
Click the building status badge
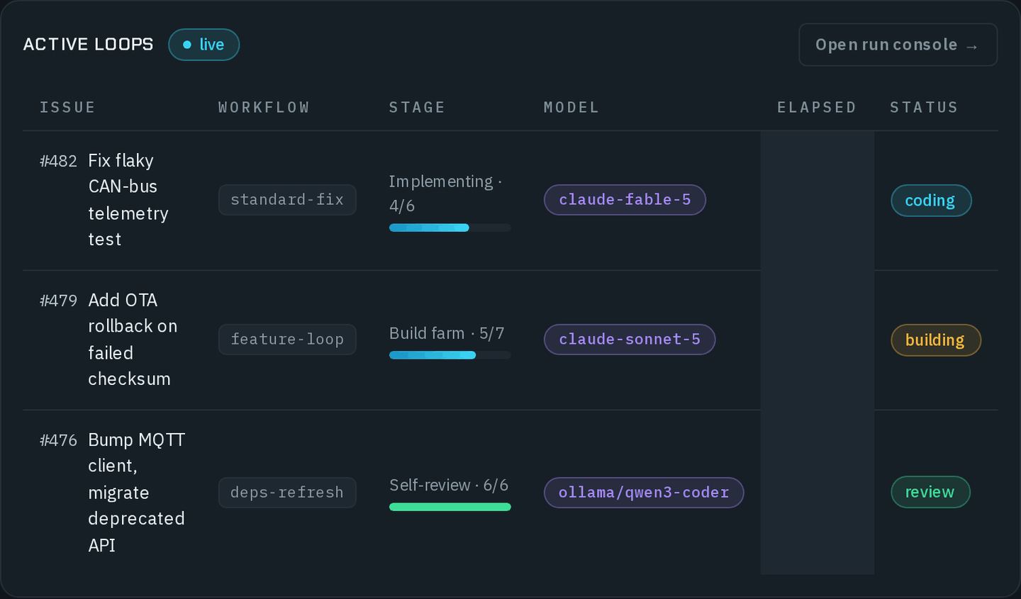point(936,340)
